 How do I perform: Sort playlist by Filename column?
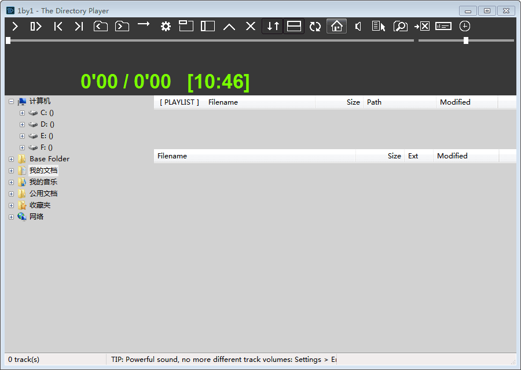click(260, 102)
